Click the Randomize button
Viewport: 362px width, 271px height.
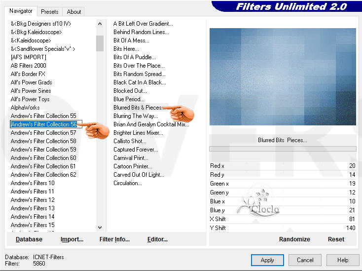click(x=294, y=239)
